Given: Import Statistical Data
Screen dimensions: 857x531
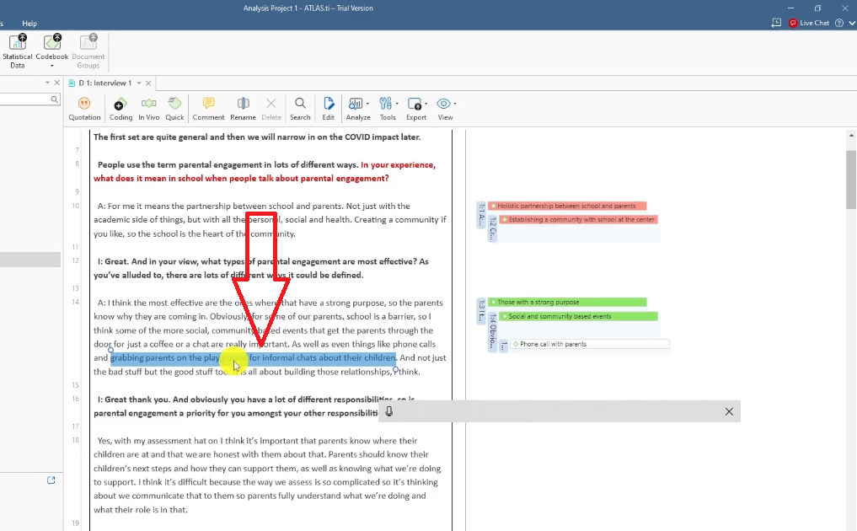Looking at the screenshot, I should 17,51.
